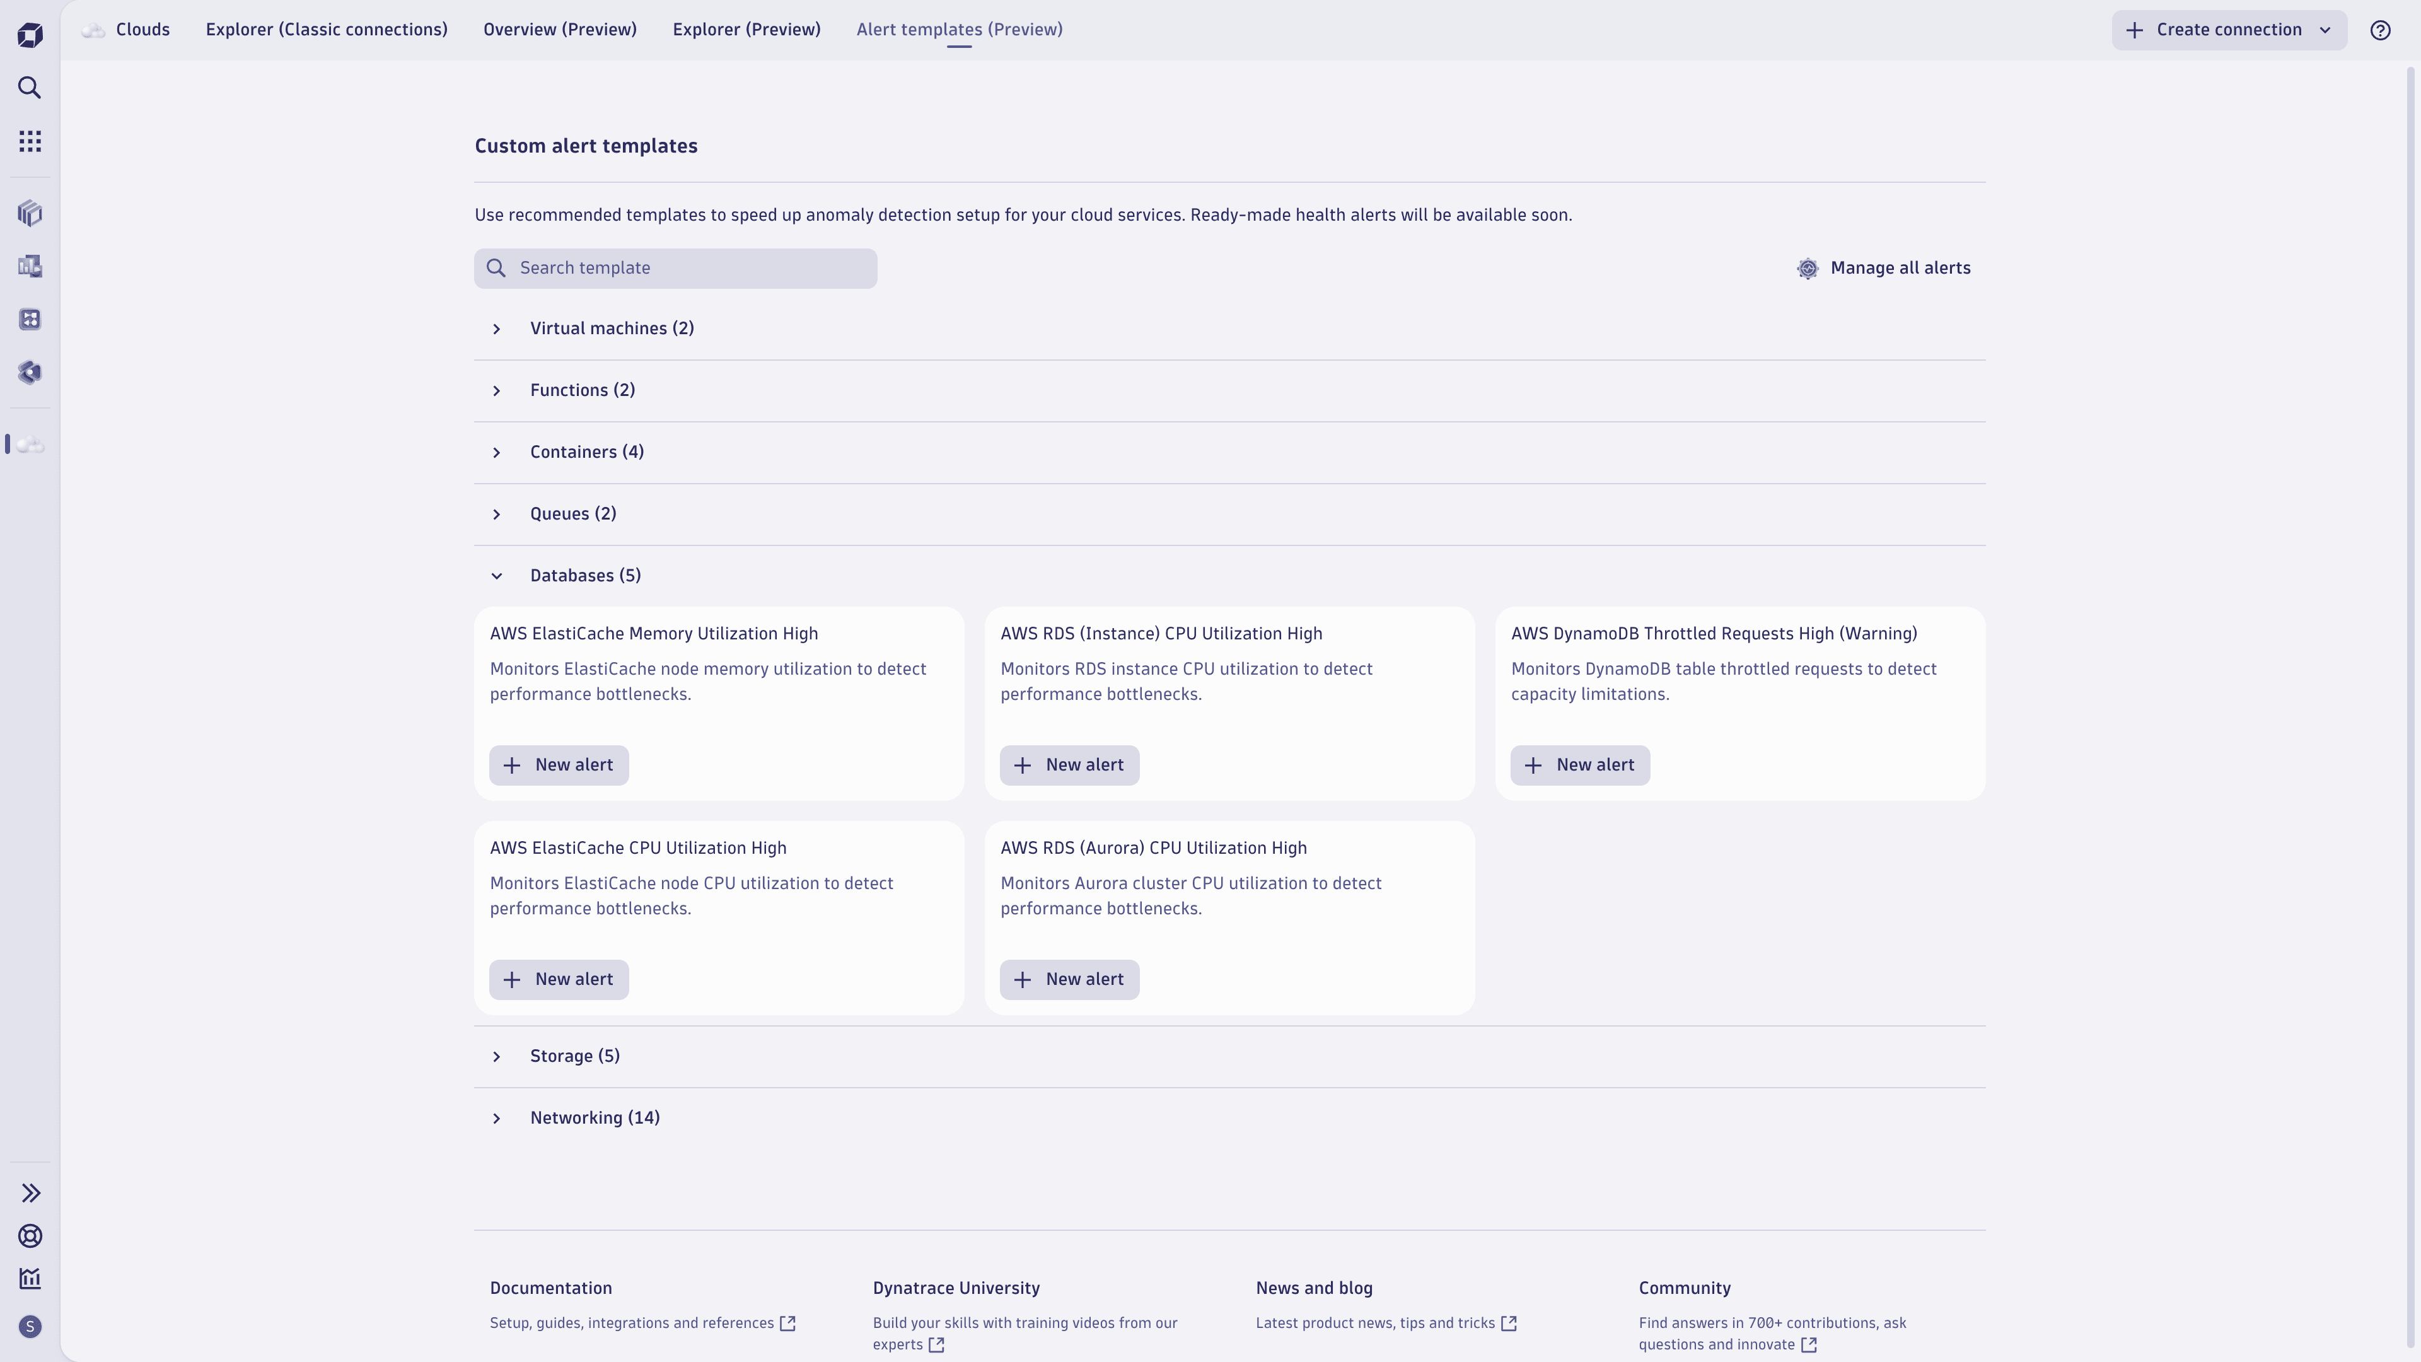
Task: Switch to Overview (Preview) tab
Action: [560, 30]
